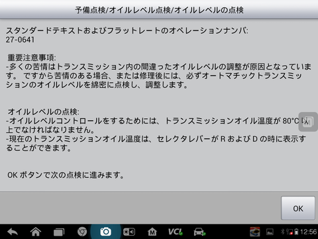Tap the 重要注意事項 heading
This screenshot has width=318, height=239.
coord(32,58)
